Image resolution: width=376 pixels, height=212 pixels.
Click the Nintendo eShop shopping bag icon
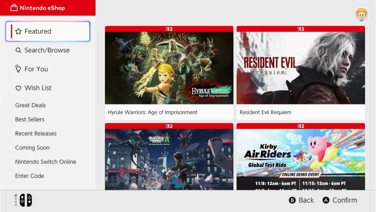14,8
